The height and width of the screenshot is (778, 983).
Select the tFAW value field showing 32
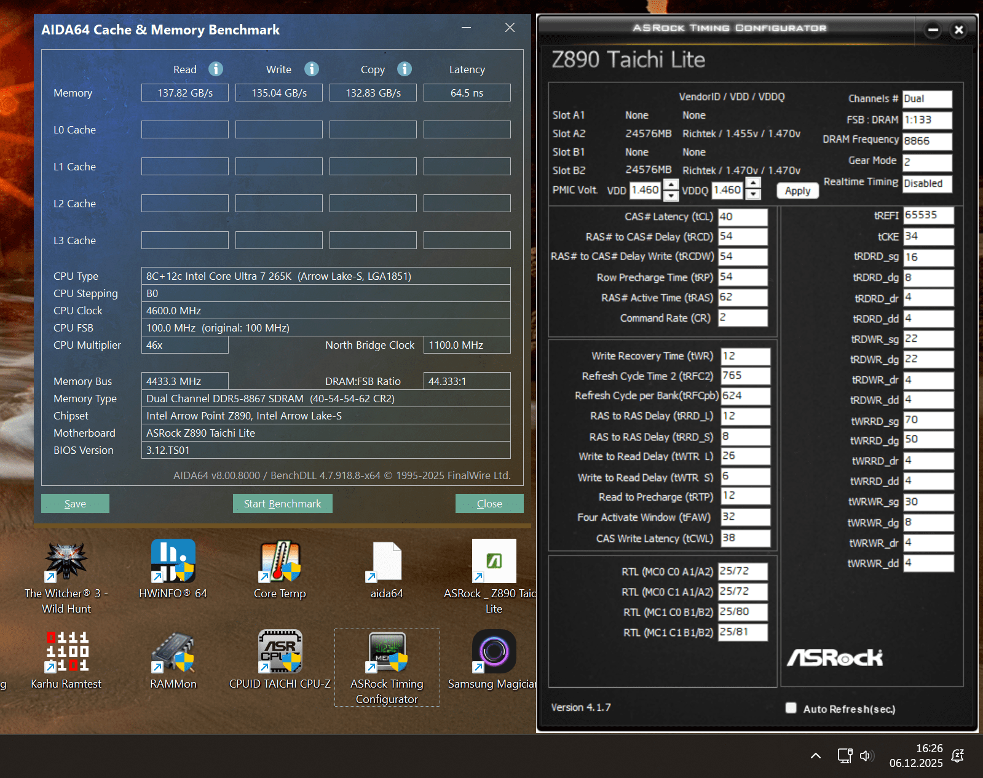[745, 517]
